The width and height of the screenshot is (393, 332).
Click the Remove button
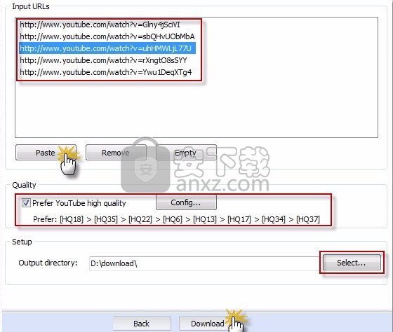pyautogui.click(x=116, y=153)
